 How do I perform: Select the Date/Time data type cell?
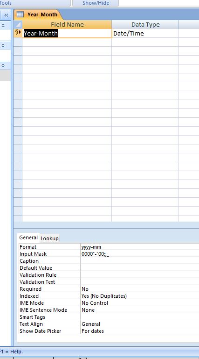[x=145, y=34]
